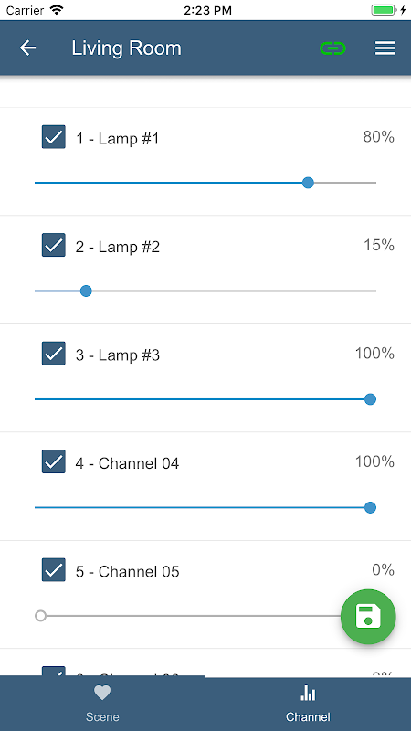This screenshot has height=731, width=411.
Task: Tap the bar chart Channel icon
Action: pos(308,693)
